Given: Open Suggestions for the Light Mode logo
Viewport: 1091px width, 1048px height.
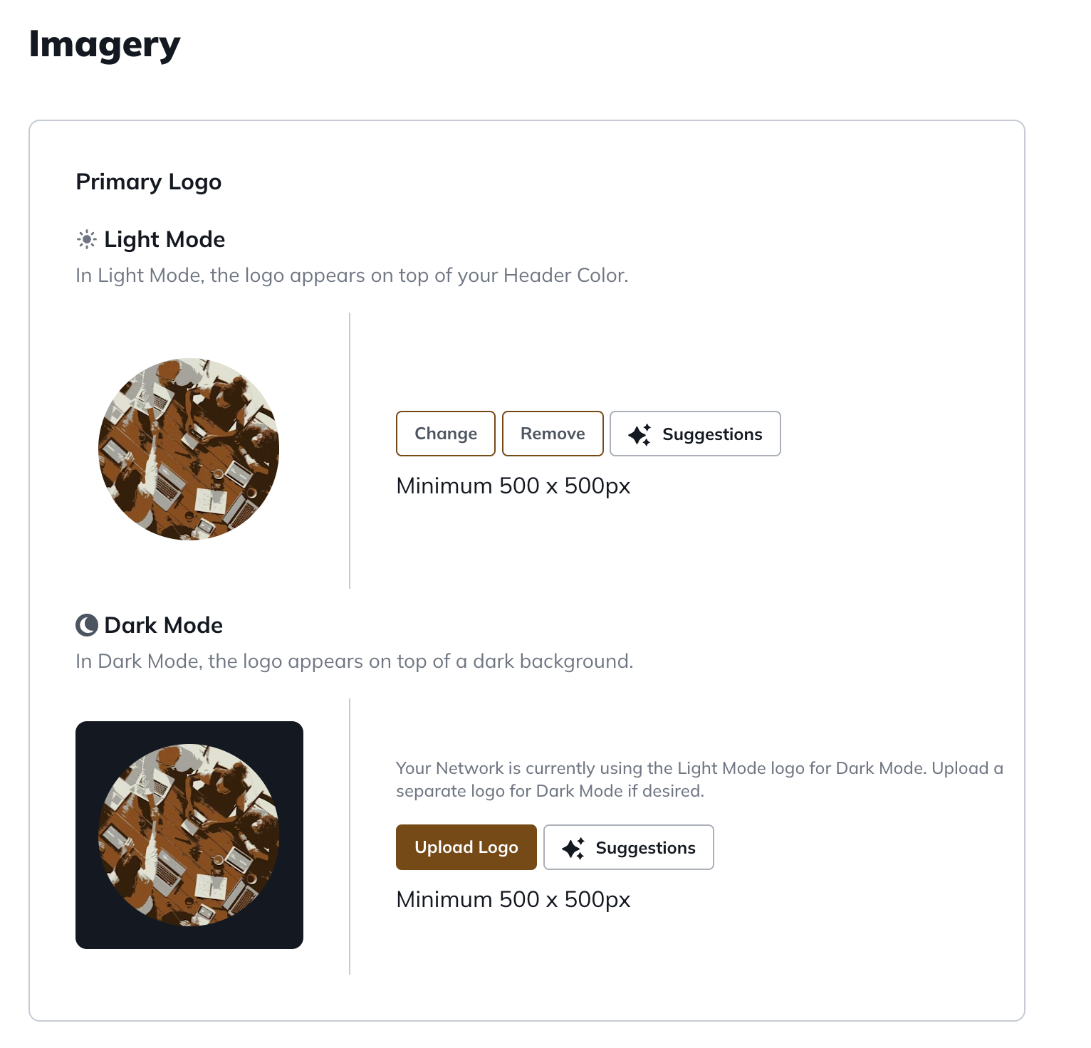Looking at the screenshot, I should (x=695, y=434).
